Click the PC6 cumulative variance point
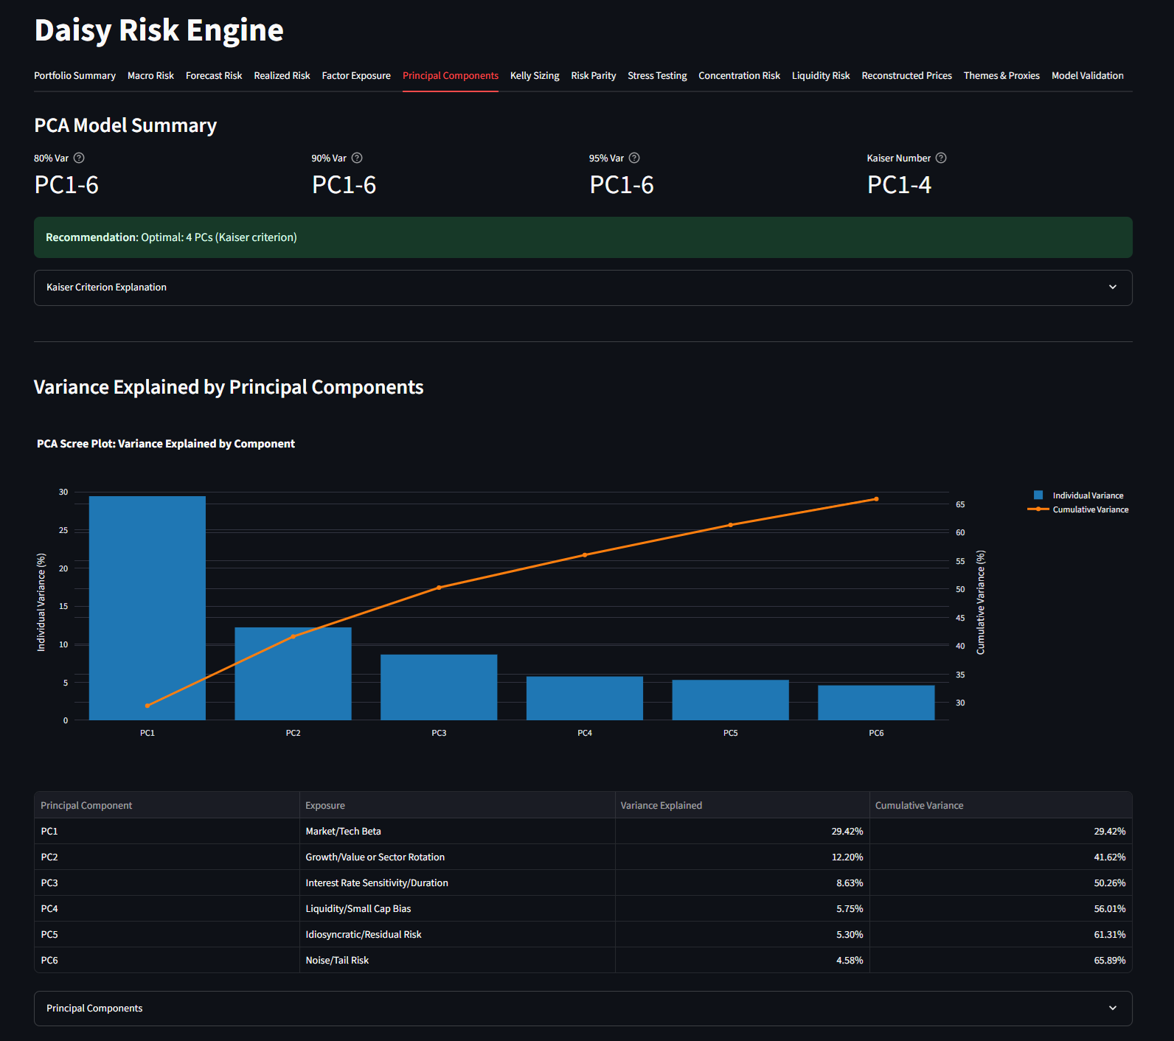Screen dimensions: 1174x1041 [876, 499]
